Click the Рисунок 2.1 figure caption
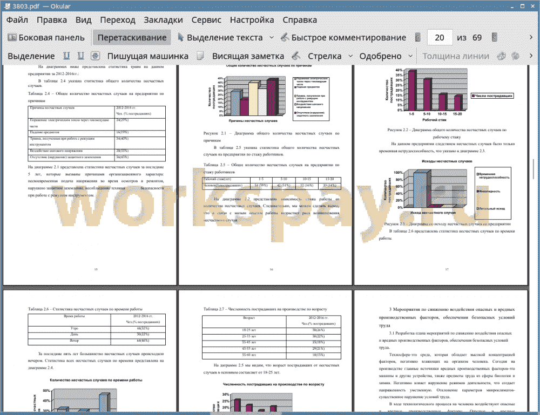This screenshot has width=540, height=415. coord(271,137)
